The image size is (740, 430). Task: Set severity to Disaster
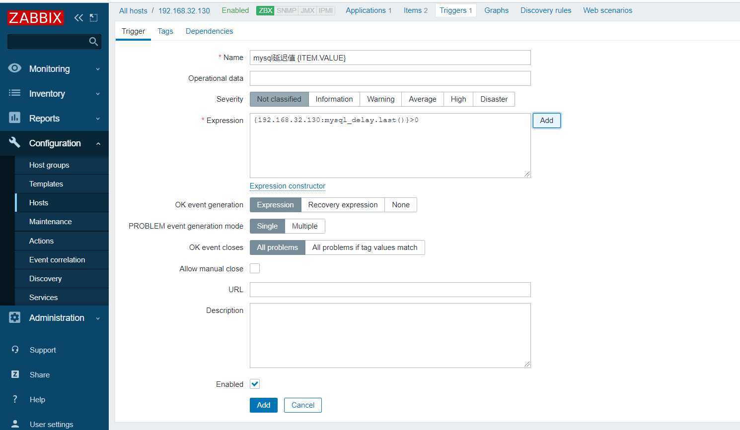494,99
